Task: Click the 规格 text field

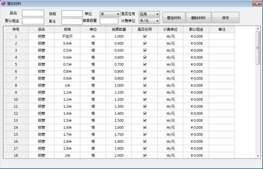Action: click(72, 14)
